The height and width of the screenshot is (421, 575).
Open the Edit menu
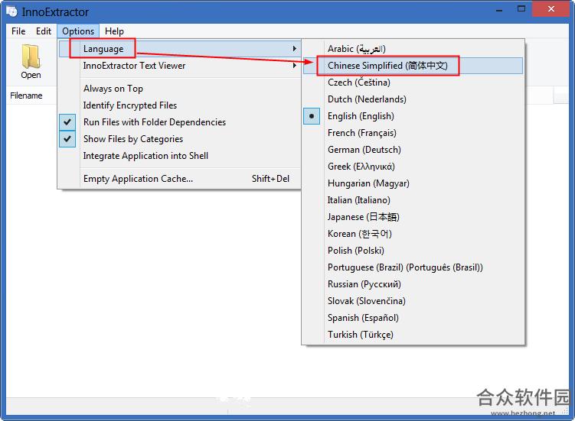pyautogui.click(x=44, y=31)
